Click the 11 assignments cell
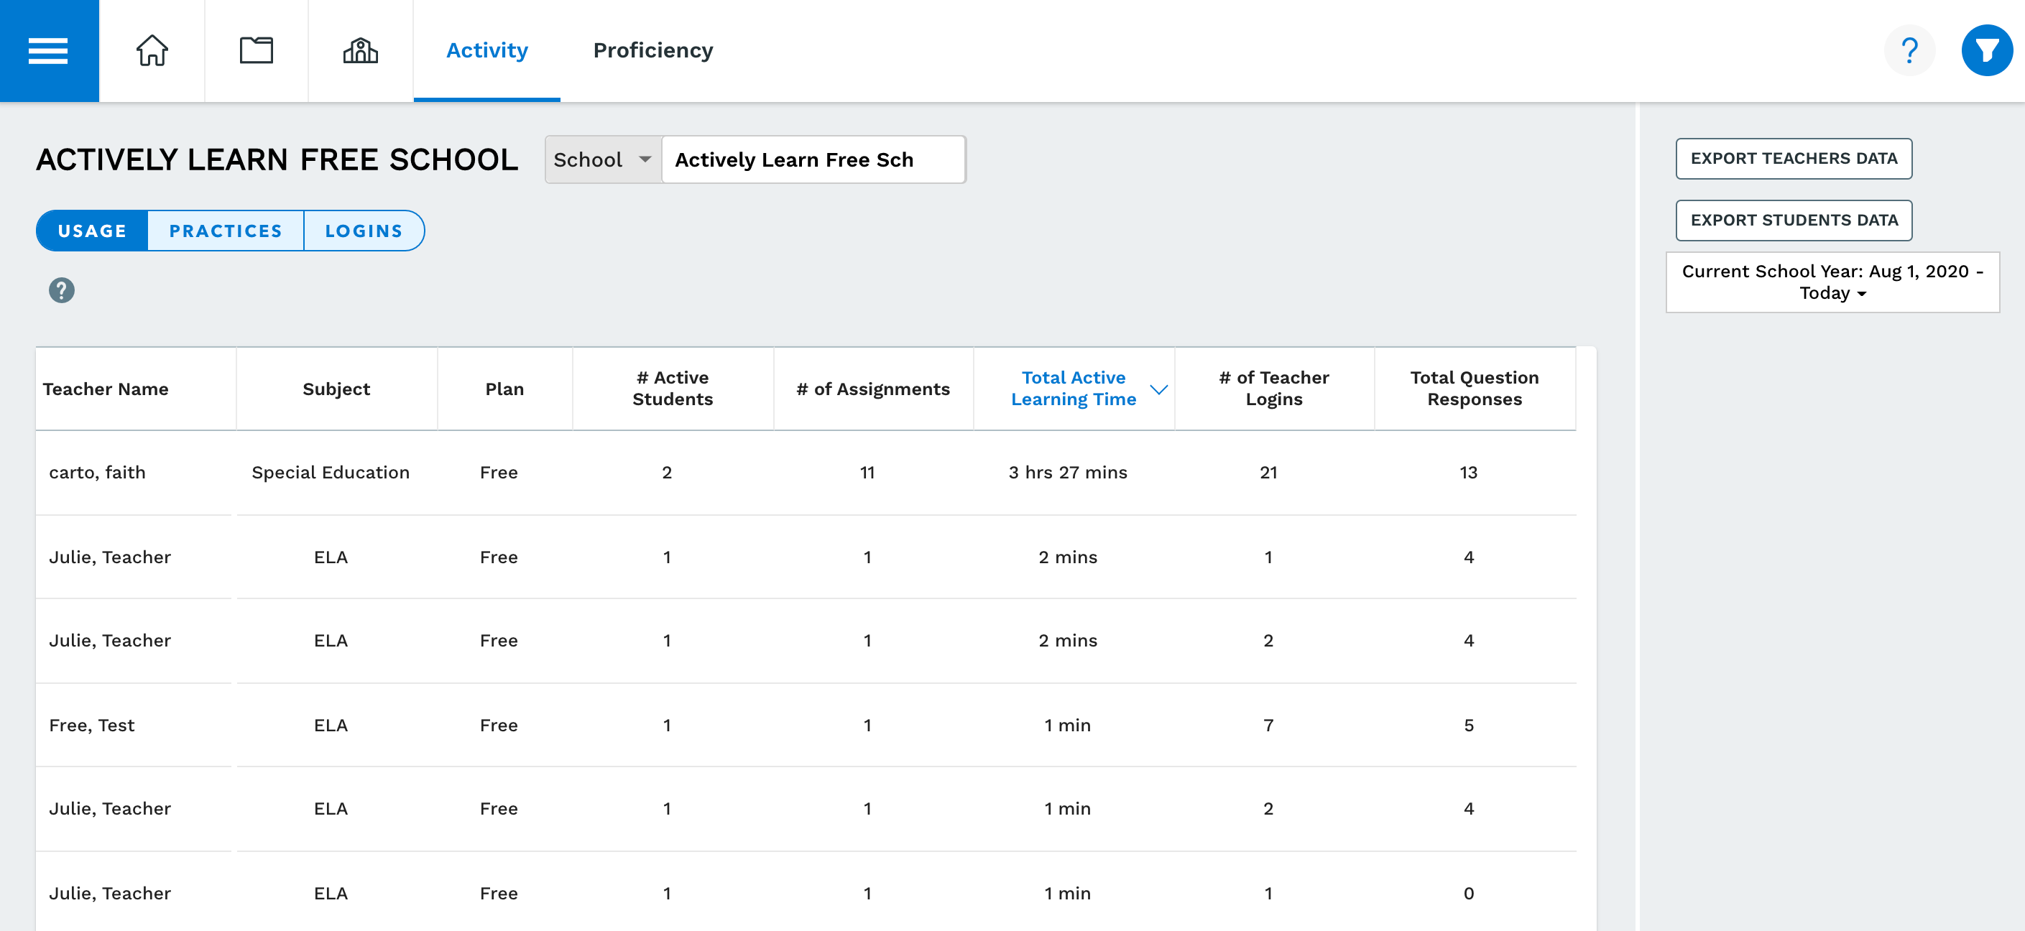The height and width of the screenshot is (931, 2025). click(x=868, y=473)
